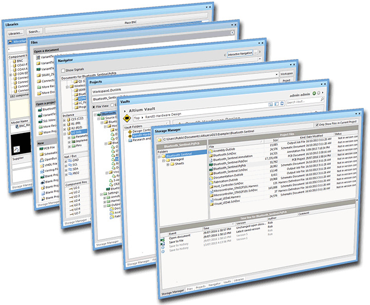The height and width of the screenshot is (305, 370).
Task: Click the Save to file event icon
Action: point(162,244)
